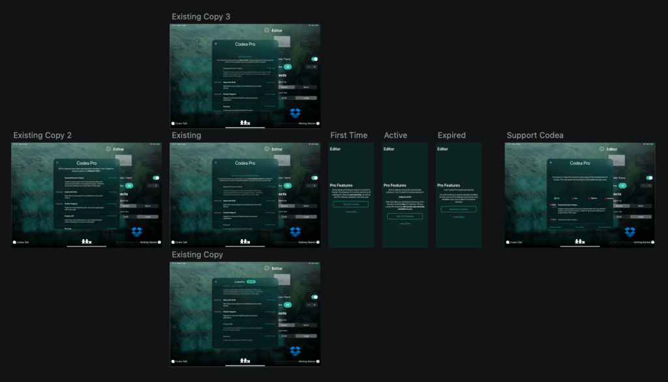Click the Dropbox logo in Existing Copy 3
This screenshot has width=668, height=382.
pyautogui.click(x=296, y=113)
